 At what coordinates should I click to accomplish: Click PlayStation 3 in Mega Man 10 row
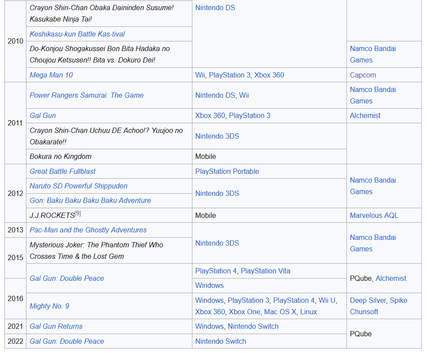click(x=229, y=75)
